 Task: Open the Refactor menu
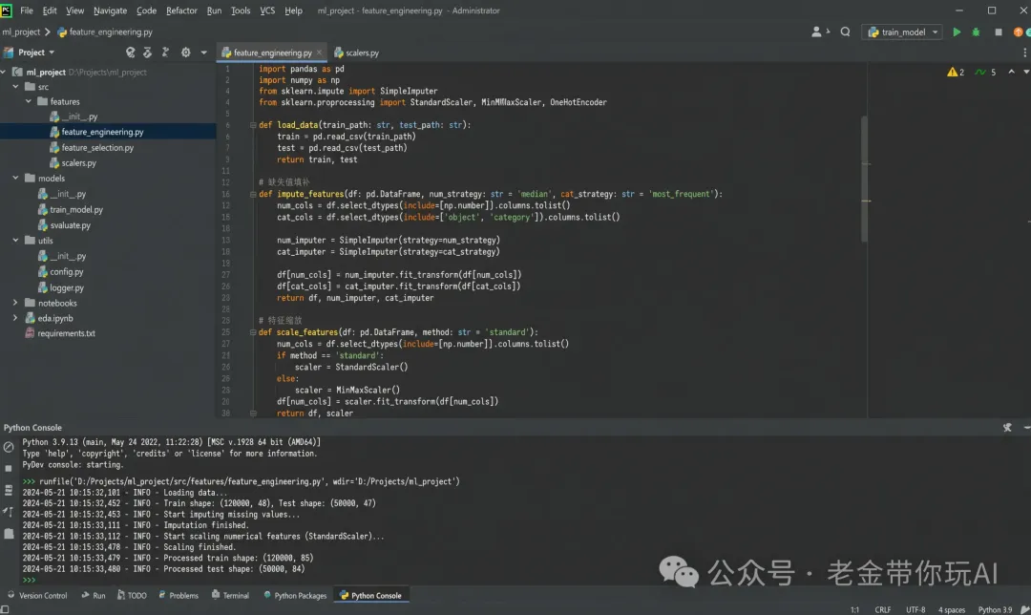tap(181, 11)
